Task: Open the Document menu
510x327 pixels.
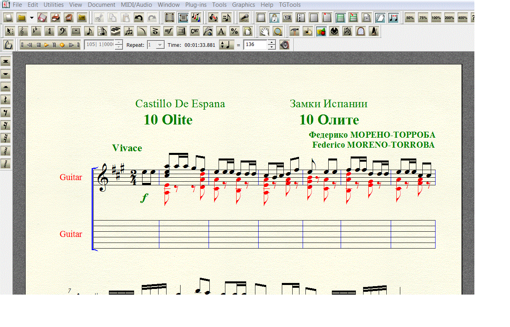Action: [101, 5]
